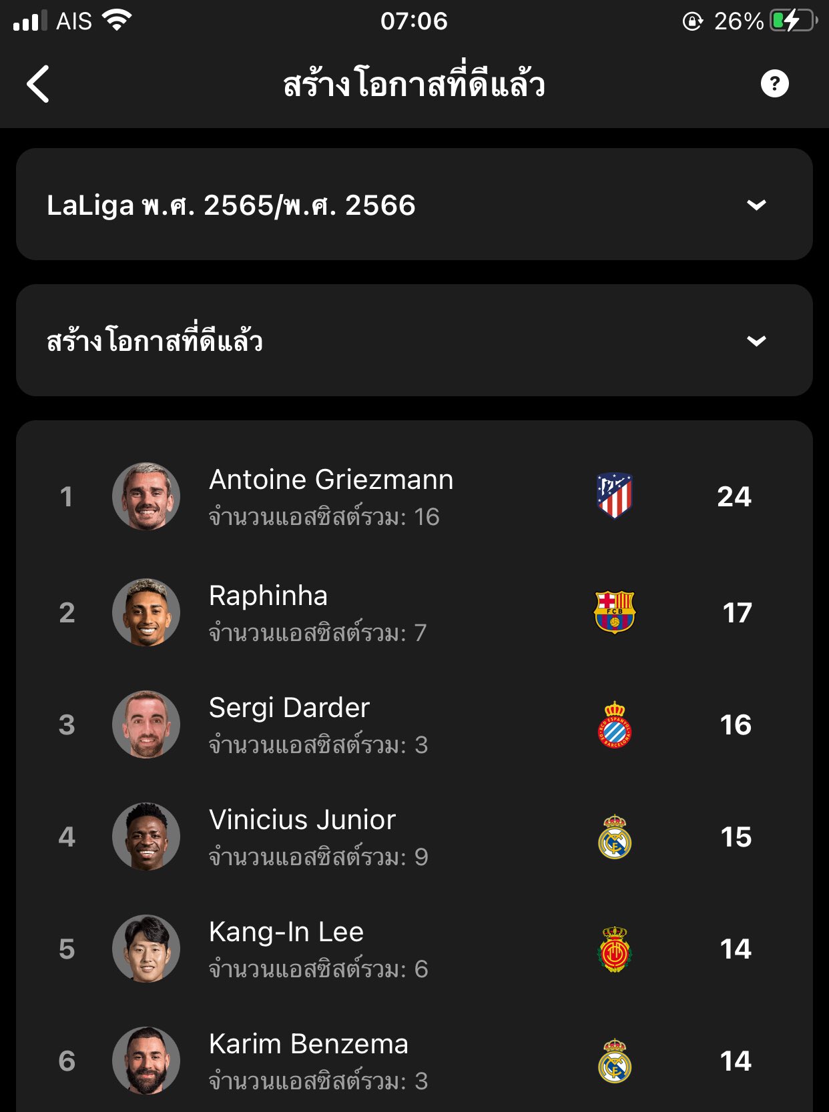This screenshot has width=829, height=1112.
Task: Open the help question mark icon
Action: (774, 84)
